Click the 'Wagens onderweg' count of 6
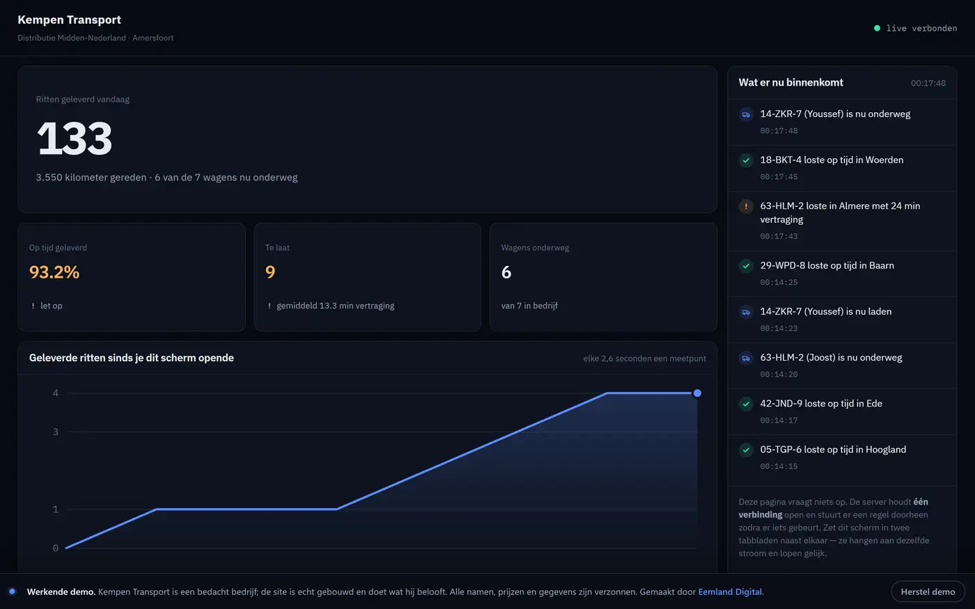 pyautogui.click(x=506, y=272)
